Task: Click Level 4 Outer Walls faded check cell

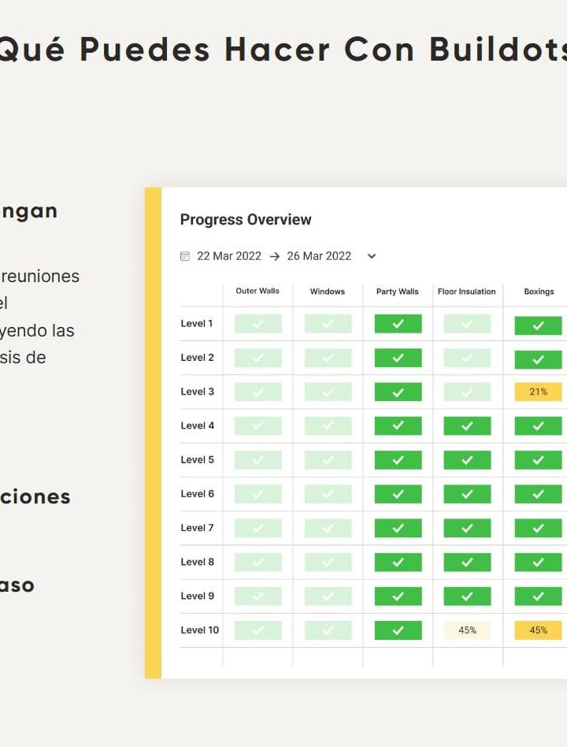Action: pyautogui.click(x=258, y=426)
